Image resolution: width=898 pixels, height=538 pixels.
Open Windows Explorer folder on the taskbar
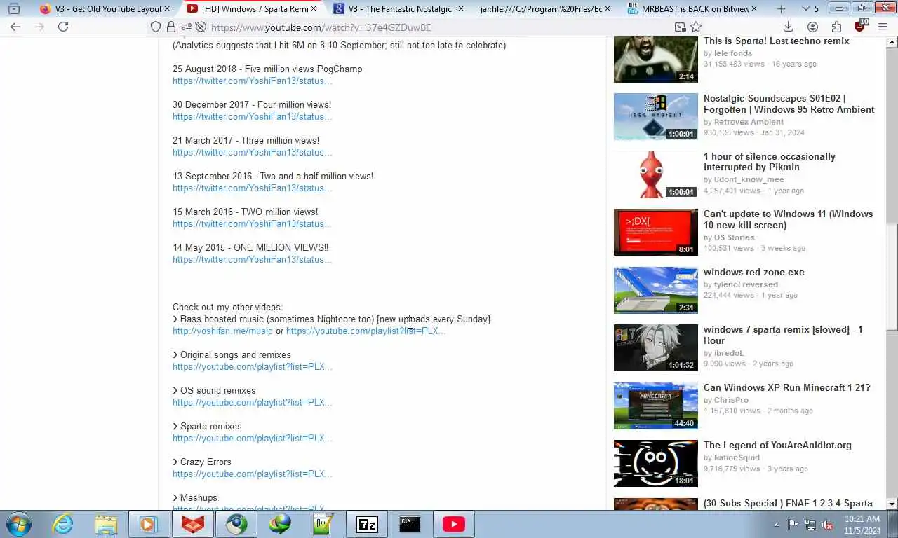pos(106,524)
